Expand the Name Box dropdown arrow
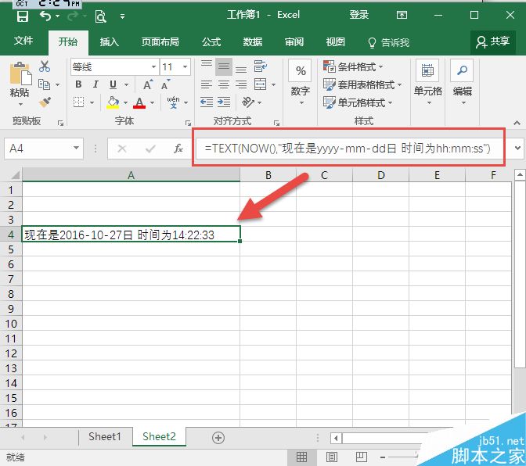526x466 pixels. pos(76,148)
